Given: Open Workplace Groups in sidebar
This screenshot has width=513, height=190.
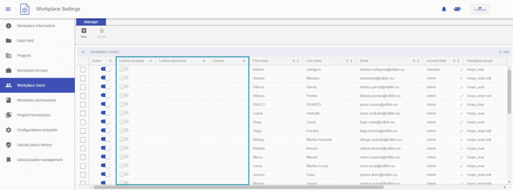Looking at the screenshot, I should (x=37, y=70).
